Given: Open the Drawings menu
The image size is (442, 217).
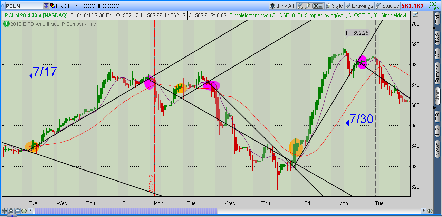Looking at the screenshot, I should click(x=359, y=6).
